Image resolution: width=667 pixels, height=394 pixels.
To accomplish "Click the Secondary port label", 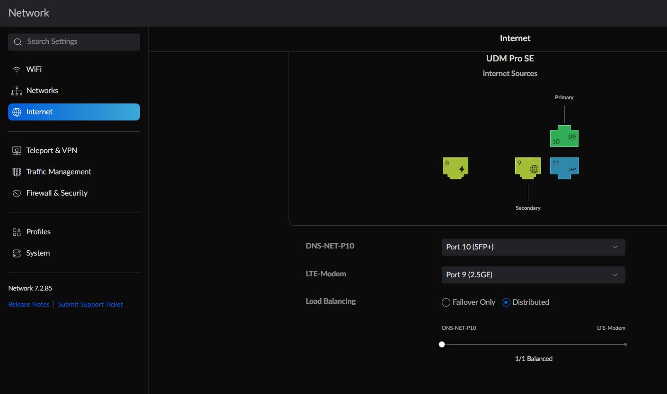I will tap(528, 208).
